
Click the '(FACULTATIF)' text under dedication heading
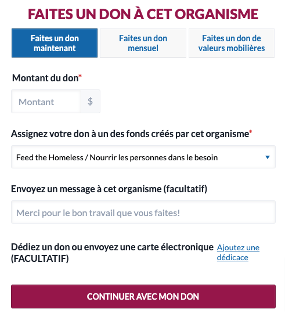tap(40, 259)
